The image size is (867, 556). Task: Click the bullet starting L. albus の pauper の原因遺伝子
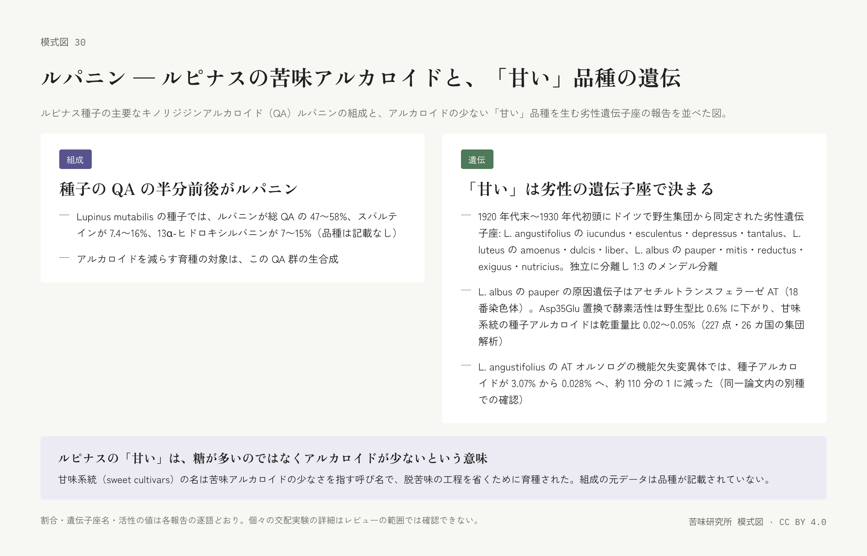641,317
